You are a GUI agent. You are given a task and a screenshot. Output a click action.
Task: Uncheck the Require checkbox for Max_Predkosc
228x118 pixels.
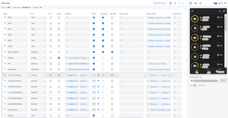point(112,52)
